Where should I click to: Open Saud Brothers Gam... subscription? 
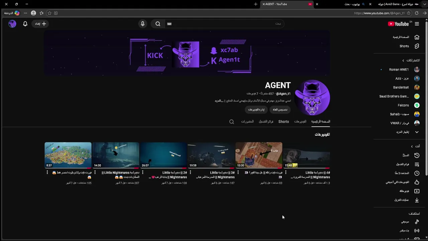400,96
